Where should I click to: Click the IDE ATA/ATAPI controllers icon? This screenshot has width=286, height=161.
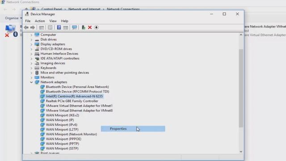tap(37, 59)
